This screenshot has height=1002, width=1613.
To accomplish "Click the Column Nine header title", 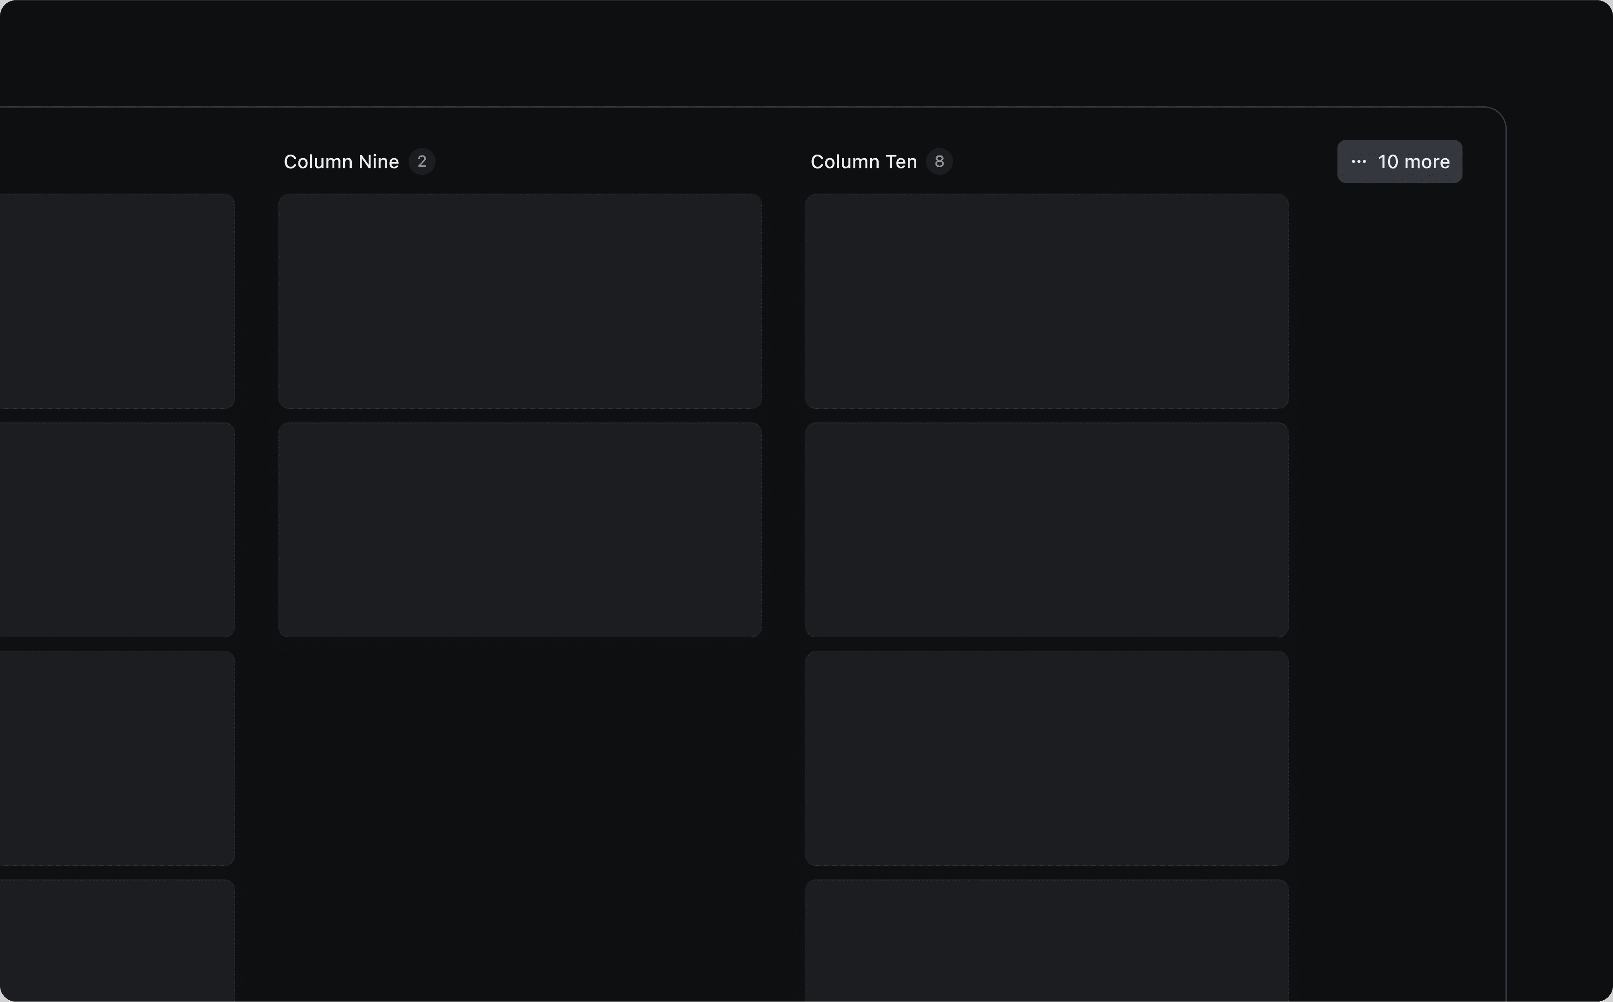I will 341,162.
